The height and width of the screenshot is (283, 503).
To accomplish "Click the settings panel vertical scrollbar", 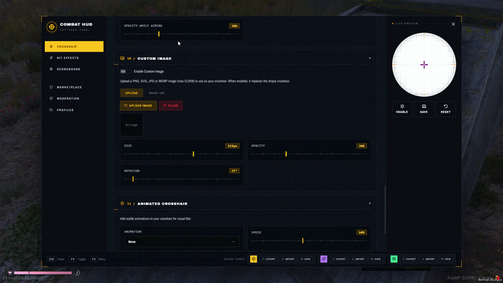I will [385, 209].
